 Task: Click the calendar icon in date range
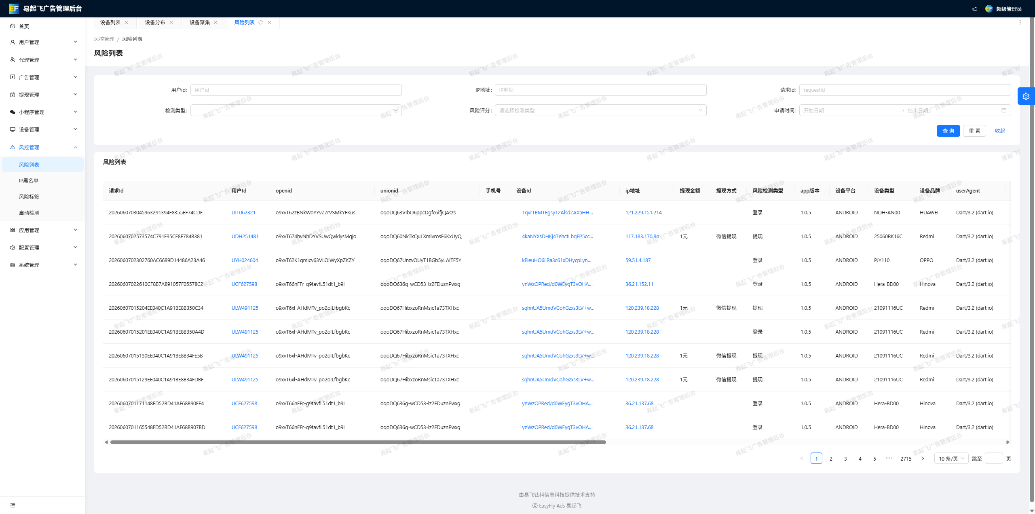pyautogui.click(x=1004, y=110)
